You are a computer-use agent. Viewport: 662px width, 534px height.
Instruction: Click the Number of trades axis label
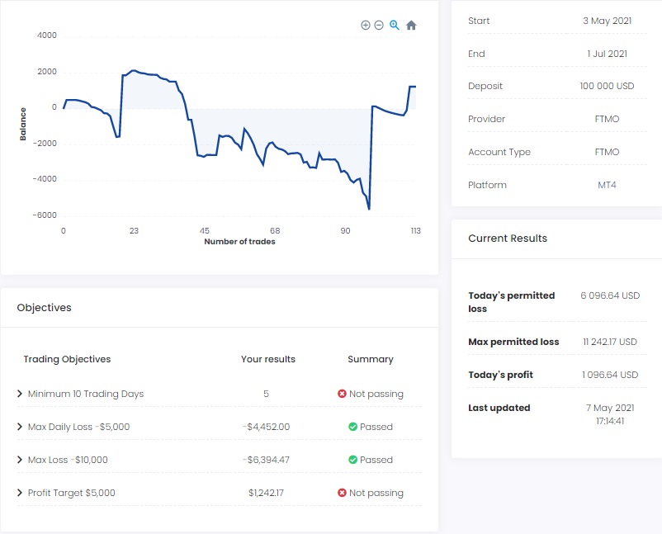[239, 242]
